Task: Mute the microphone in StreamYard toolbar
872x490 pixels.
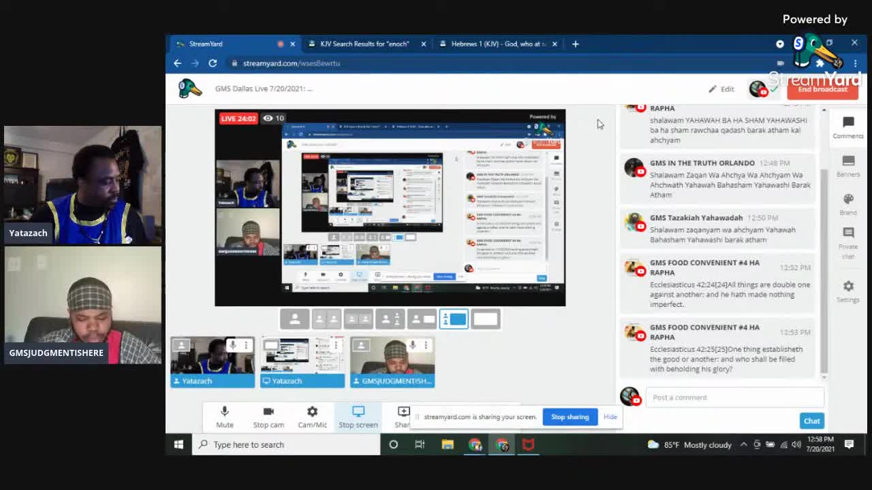Action: coord(224,416)
